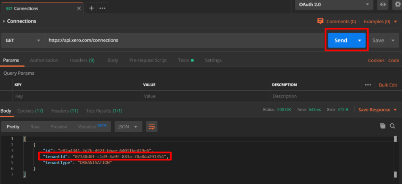Open the Tests tab
This screenshot has width=402, height=184.
[x=186, y=60]
